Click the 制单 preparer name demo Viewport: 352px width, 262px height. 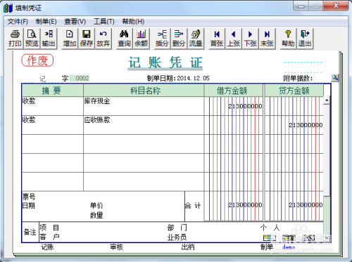coord(289,247)
